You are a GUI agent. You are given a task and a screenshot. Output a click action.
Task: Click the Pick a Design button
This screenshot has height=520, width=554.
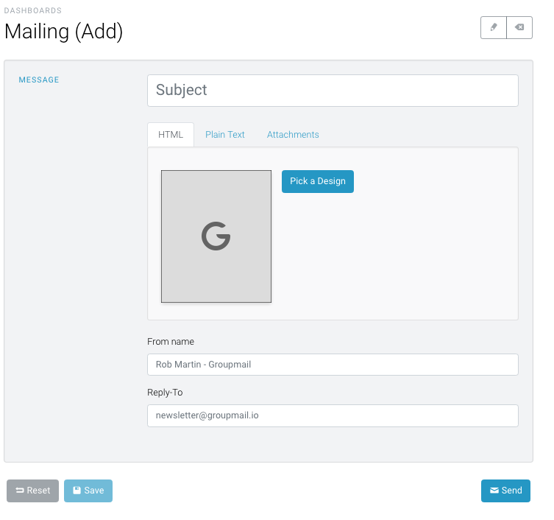[x=318, y=181]
